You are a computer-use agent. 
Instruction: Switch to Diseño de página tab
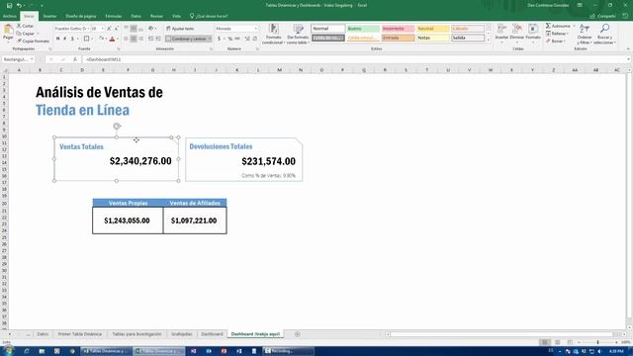81,16
